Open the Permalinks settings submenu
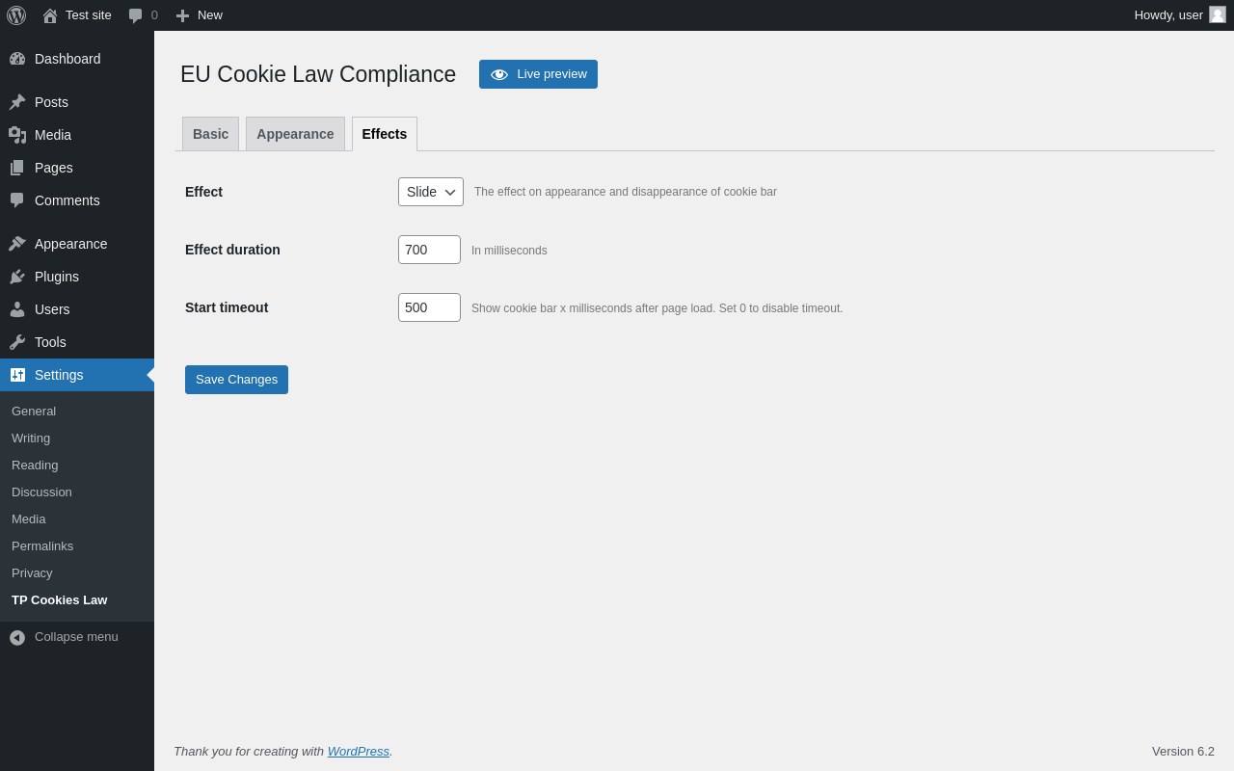Screen dimensions: 1234x771 77,546
